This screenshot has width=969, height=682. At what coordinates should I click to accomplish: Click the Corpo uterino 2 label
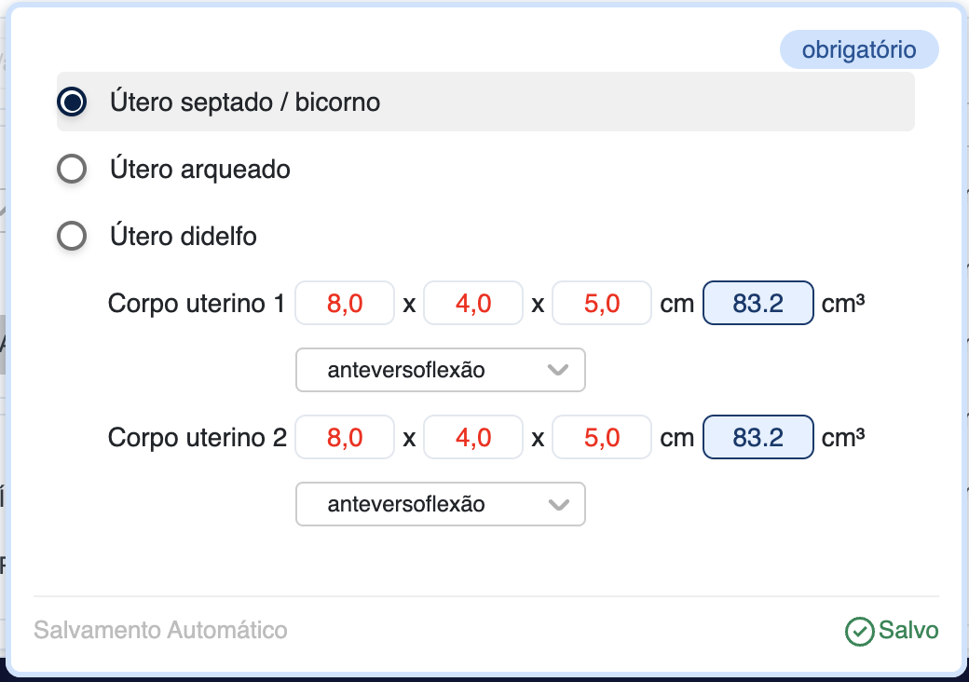[197, 438]
